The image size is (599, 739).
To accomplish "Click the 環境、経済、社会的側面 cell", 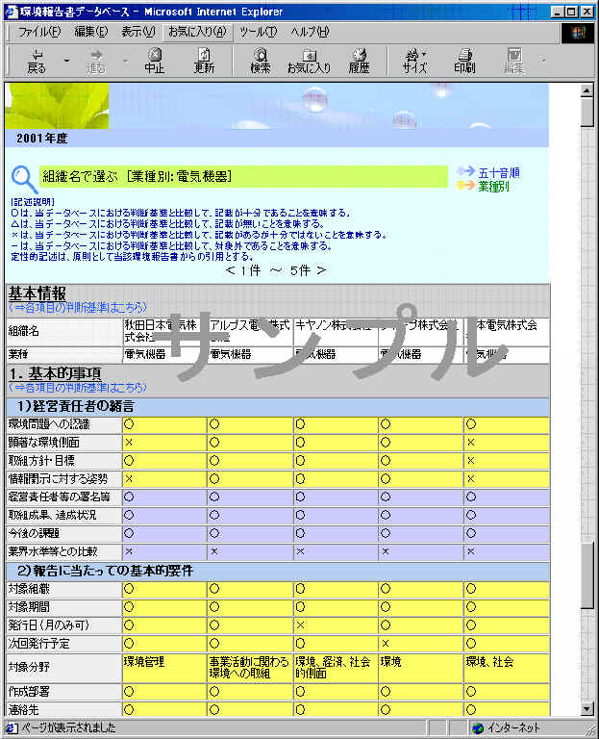I will tap(336, 668).
